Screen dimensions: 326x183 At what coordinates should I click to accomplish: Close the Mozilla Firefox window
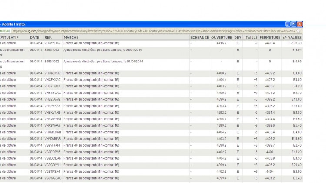click(x=299, y=24)
